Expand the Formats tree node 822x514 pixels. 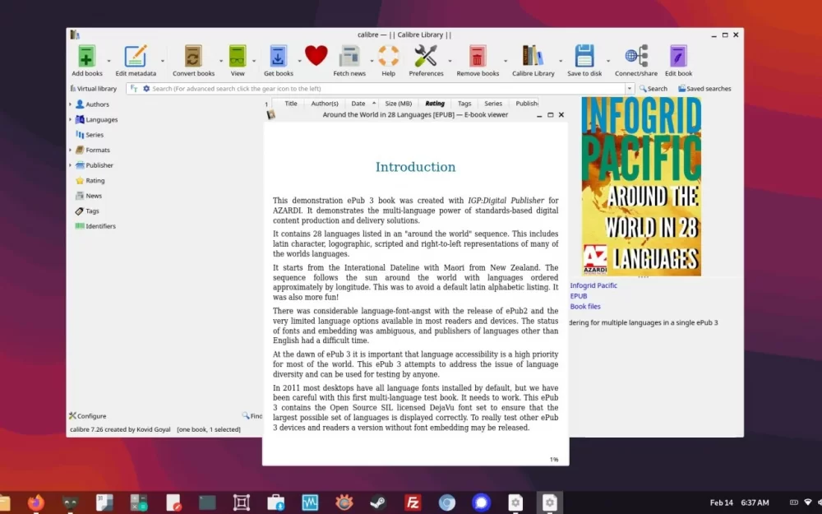(x=70, y=150)
